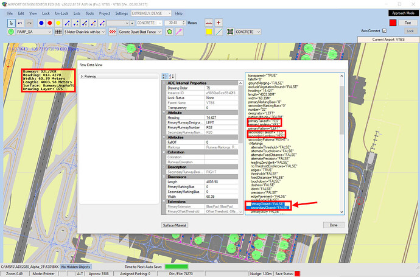Click the fence grid tool icon
The height and width of the screenshot is (277, 420).
click(x=58, y=32)
